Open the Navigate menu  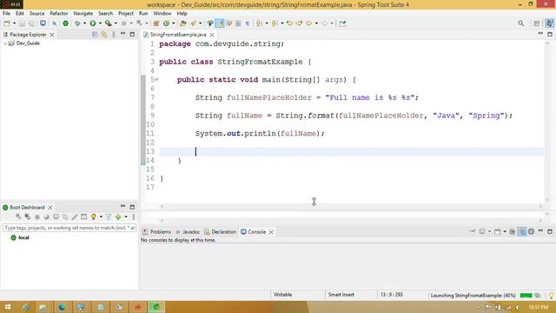(x=83, y=14)
